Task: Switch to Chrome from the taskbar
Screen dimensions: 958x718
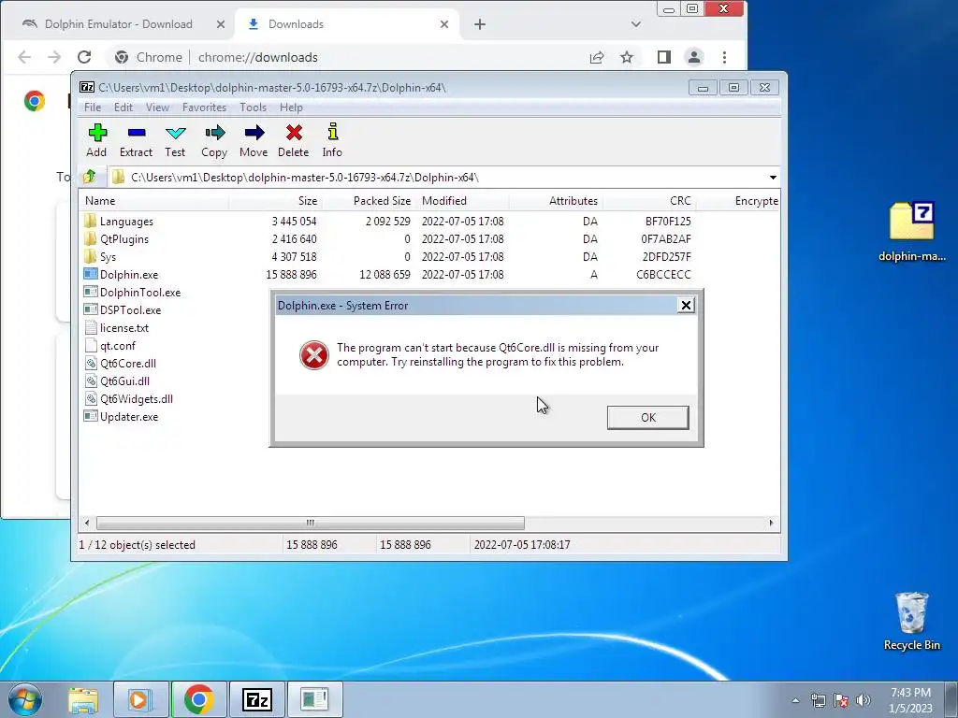Action: click(x=198, y=699)
